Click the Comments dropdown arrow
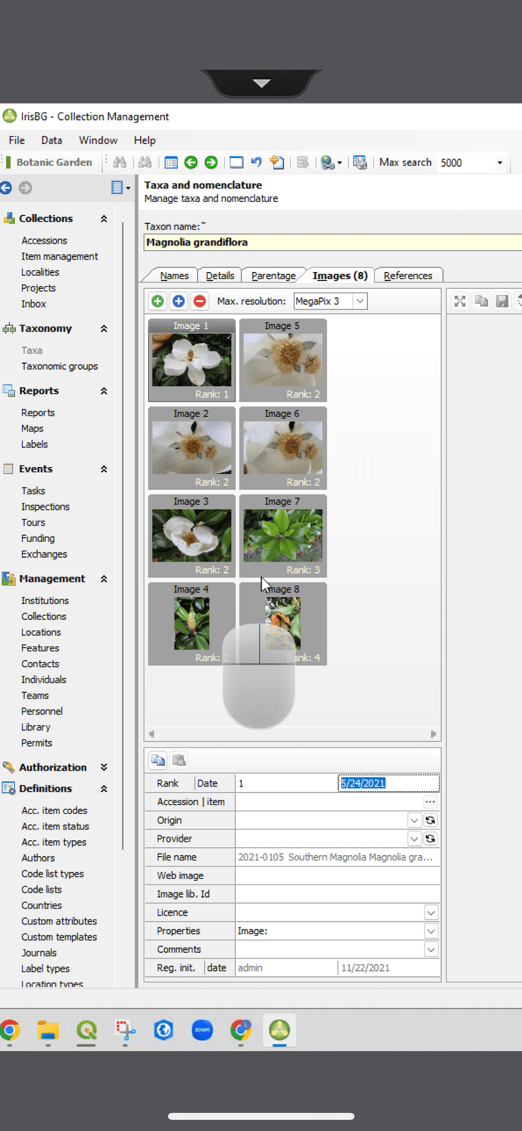Image resolution: width=522 pixels, height=1131 pixels. point(431,949)
